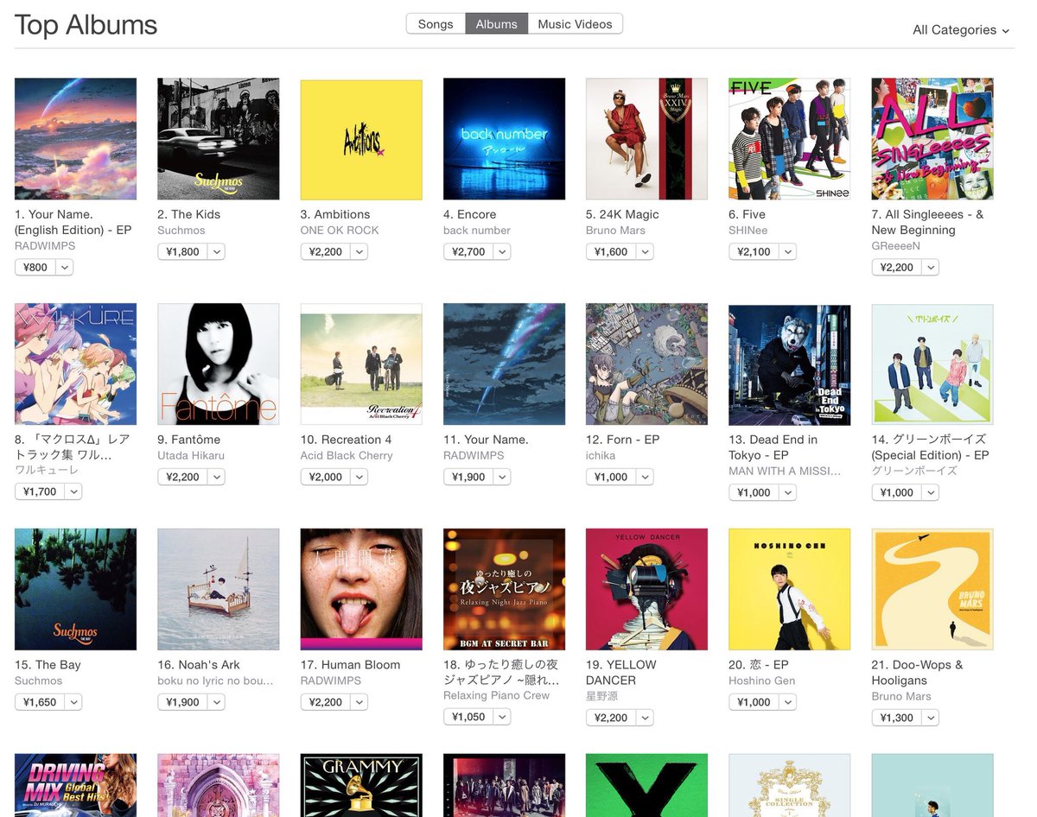Screen dimensions: 1037x817
Task: Open the Encore neon album cover
Action: (504, 139)
